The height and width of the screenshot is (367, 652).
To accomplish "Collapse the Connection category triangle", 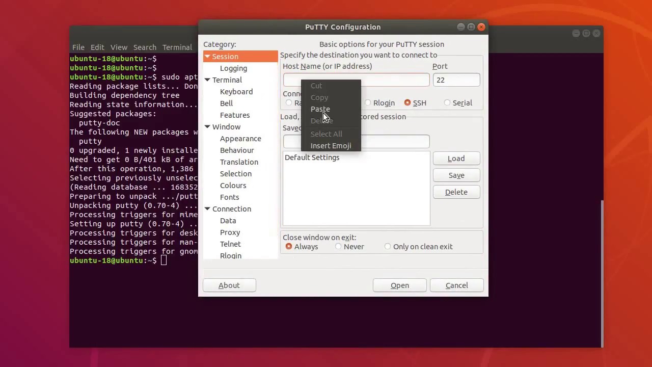I will (x=207, y=209).
